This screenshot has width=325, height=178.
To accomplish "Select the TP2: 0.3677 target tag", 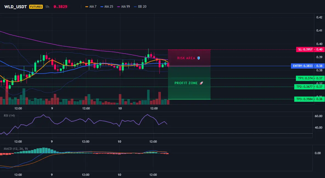I will click(x=304, y=87).
